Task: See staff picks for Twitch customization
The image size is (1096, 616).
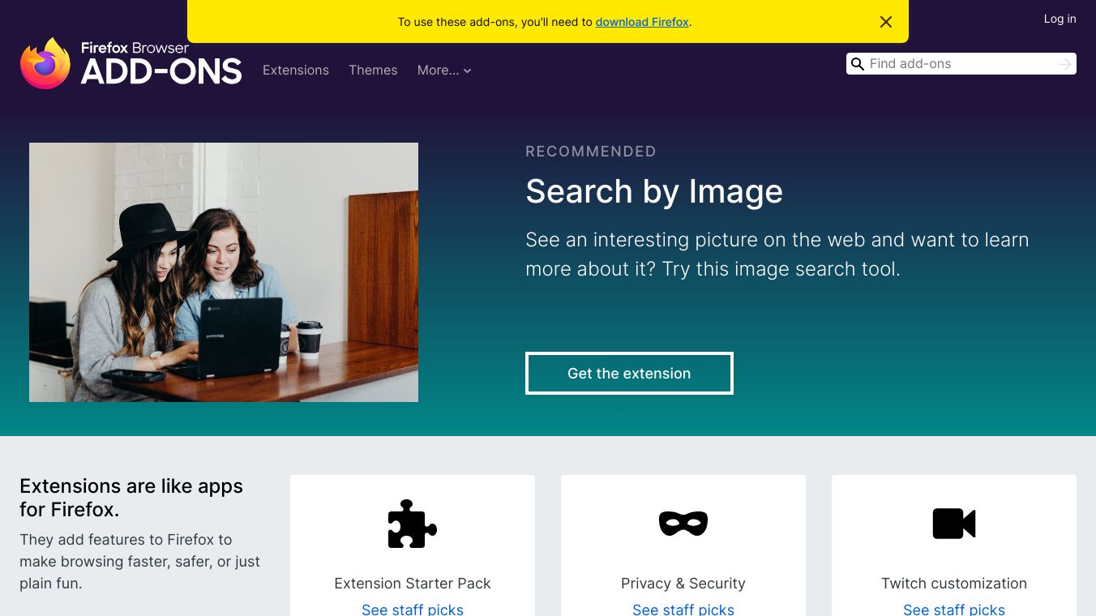Action: click(954, 610)
